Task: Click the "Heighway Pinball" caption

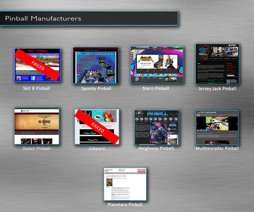Action: pos(156,148)
